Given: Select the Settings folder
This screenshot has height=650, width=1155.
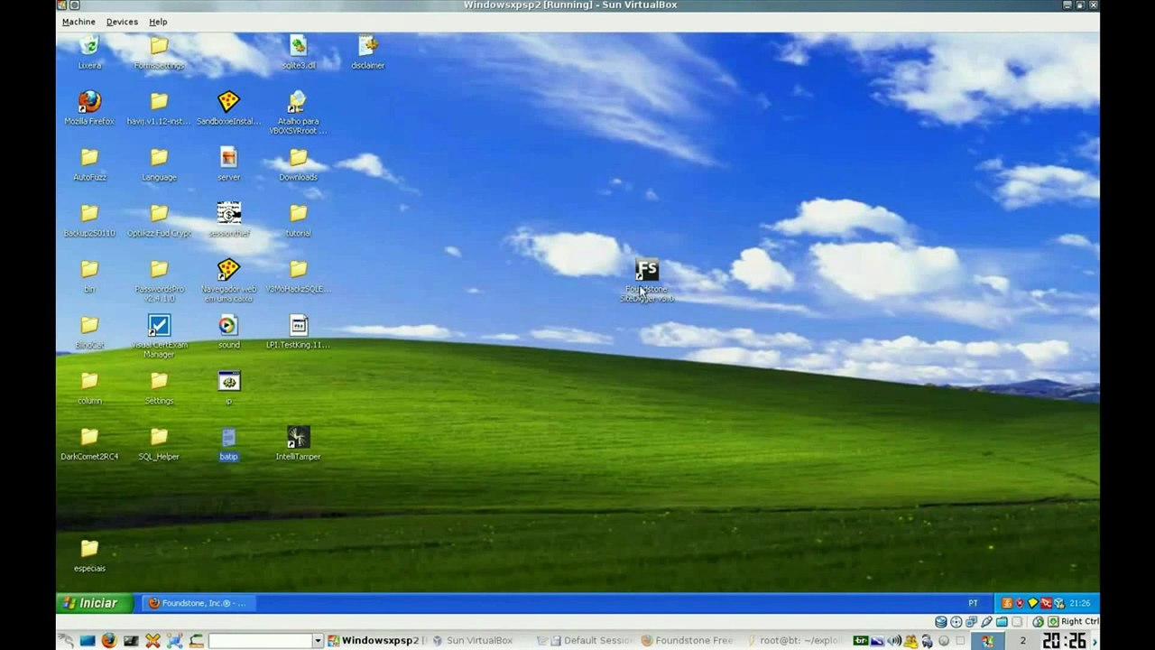Looking at the screenshot, I should 159,387.
